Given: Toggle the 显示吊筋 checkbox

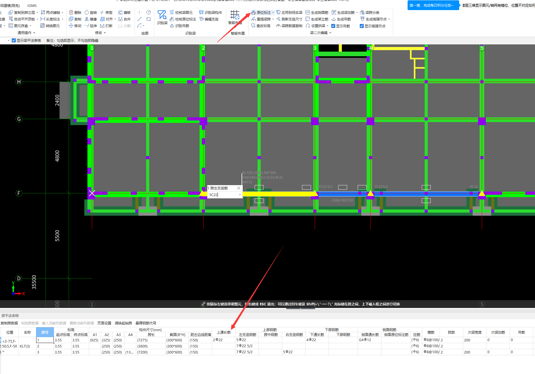Looking at the screenshot, I should click(333, 26).
